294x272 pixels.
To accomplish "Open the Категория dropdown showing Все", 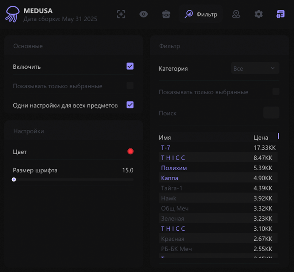I will tap(255, 68).
